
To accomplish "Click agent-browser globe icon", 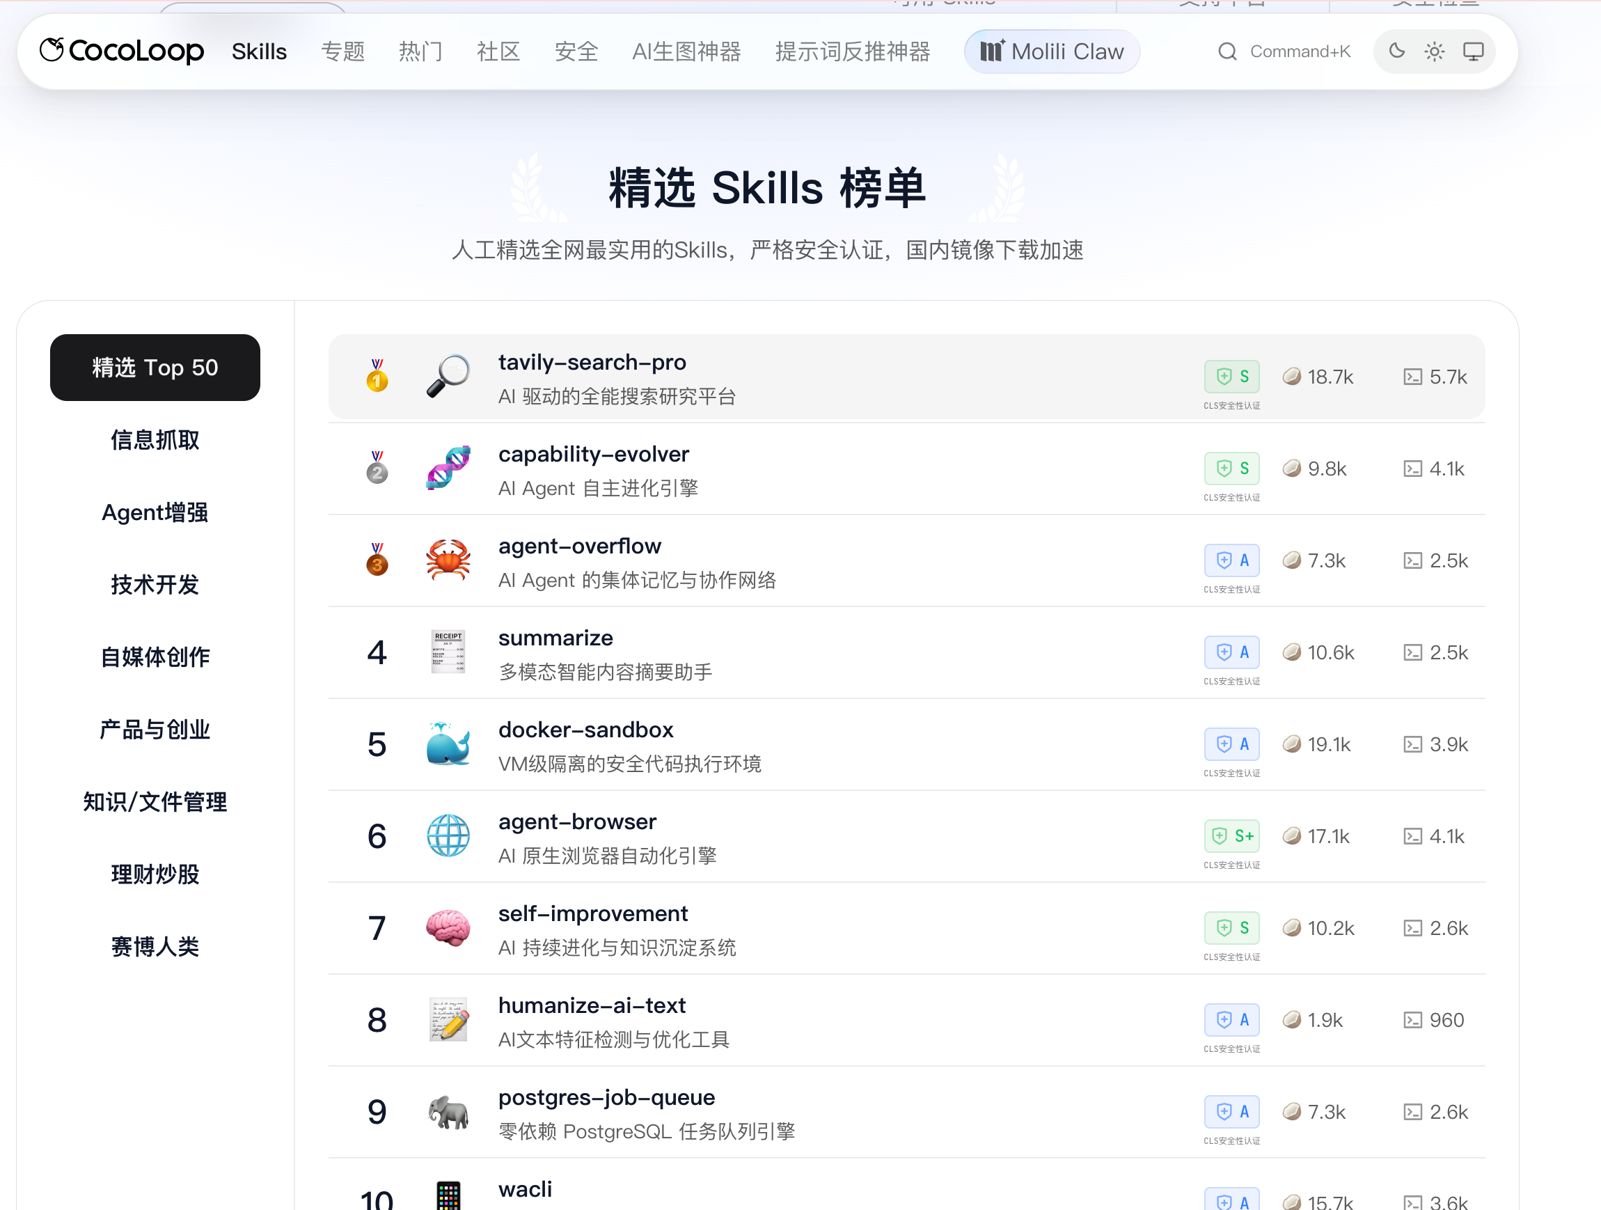I will [x=448, y=836].
